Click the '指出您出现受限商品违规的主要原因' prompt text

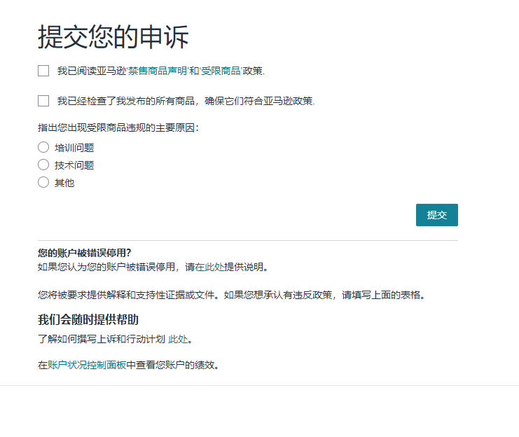click(118, 128)
